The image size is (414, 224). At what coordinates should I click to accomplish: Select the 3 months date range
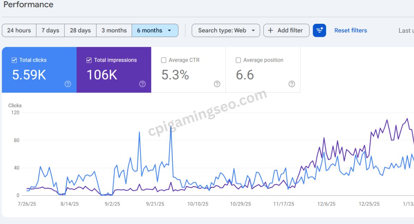point(114,30)
